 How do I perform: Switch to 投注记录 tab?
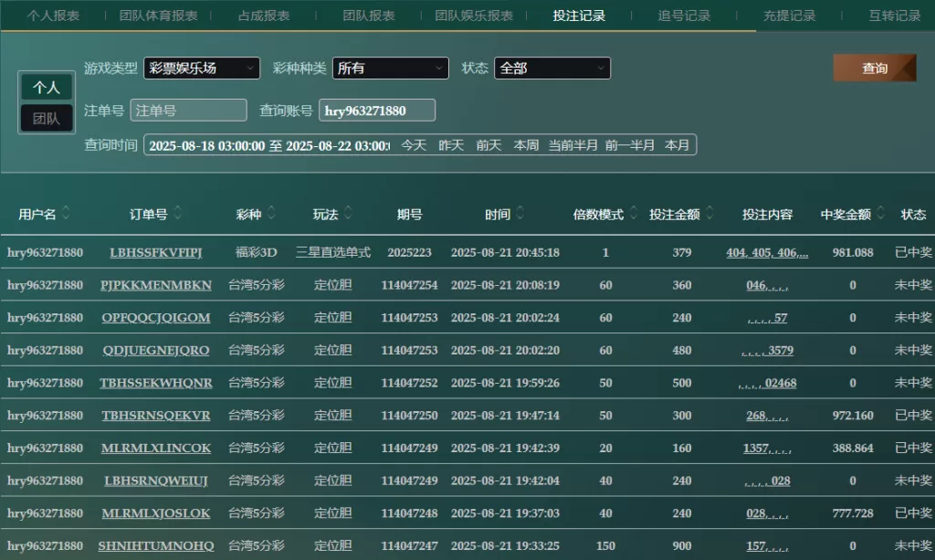point(579,16)
